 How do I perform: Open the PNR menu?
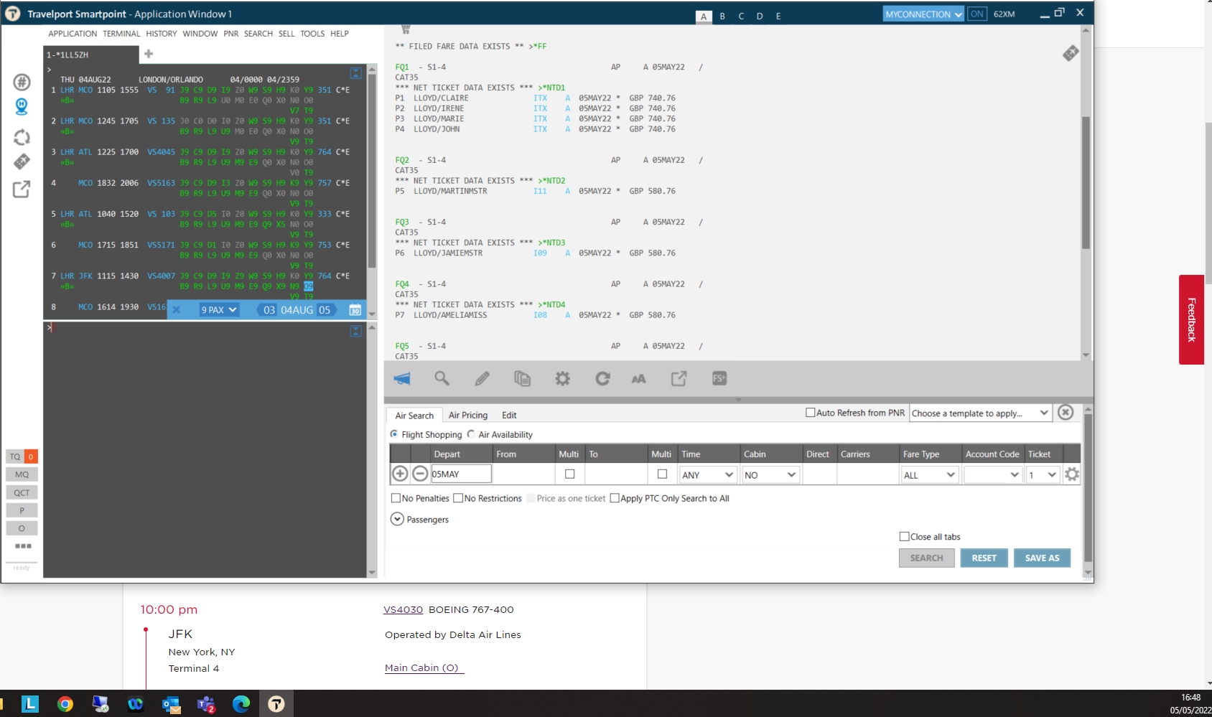[x=230, y=34]
